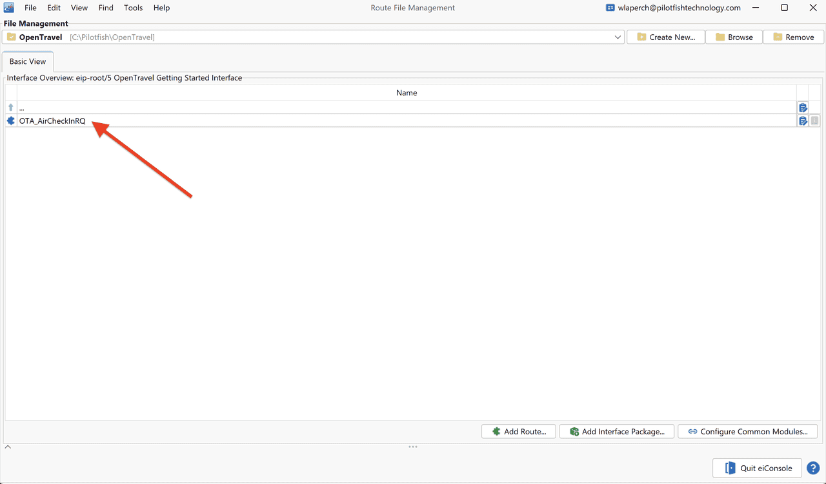This screenshot has height=484, width=826.
Task: Select the OTA_AirCheckInRQ route row
Action: pyautogui.click(x=401, y=121)
